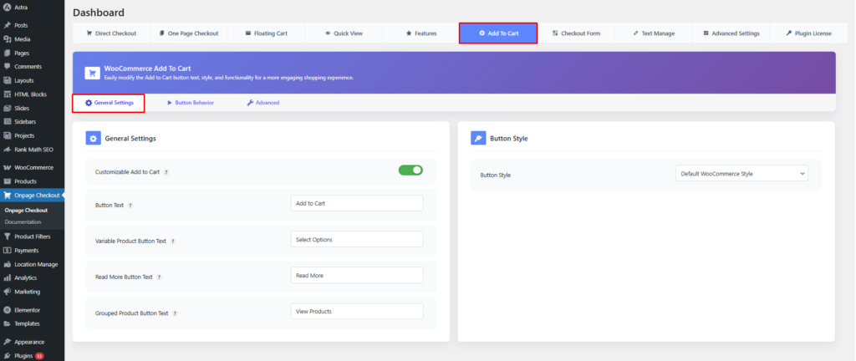Switch to the Checkout Form tab
Screen dimensions: 856x361
tap(577, 33)
